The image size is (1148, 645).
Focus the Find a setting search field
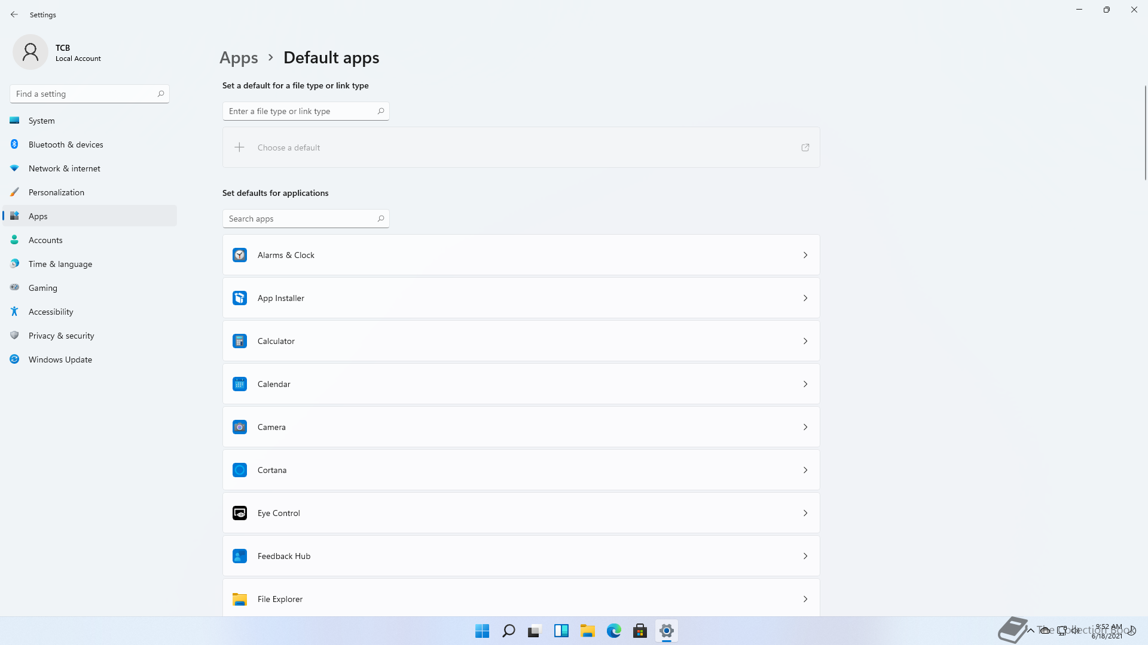(90, 94)
